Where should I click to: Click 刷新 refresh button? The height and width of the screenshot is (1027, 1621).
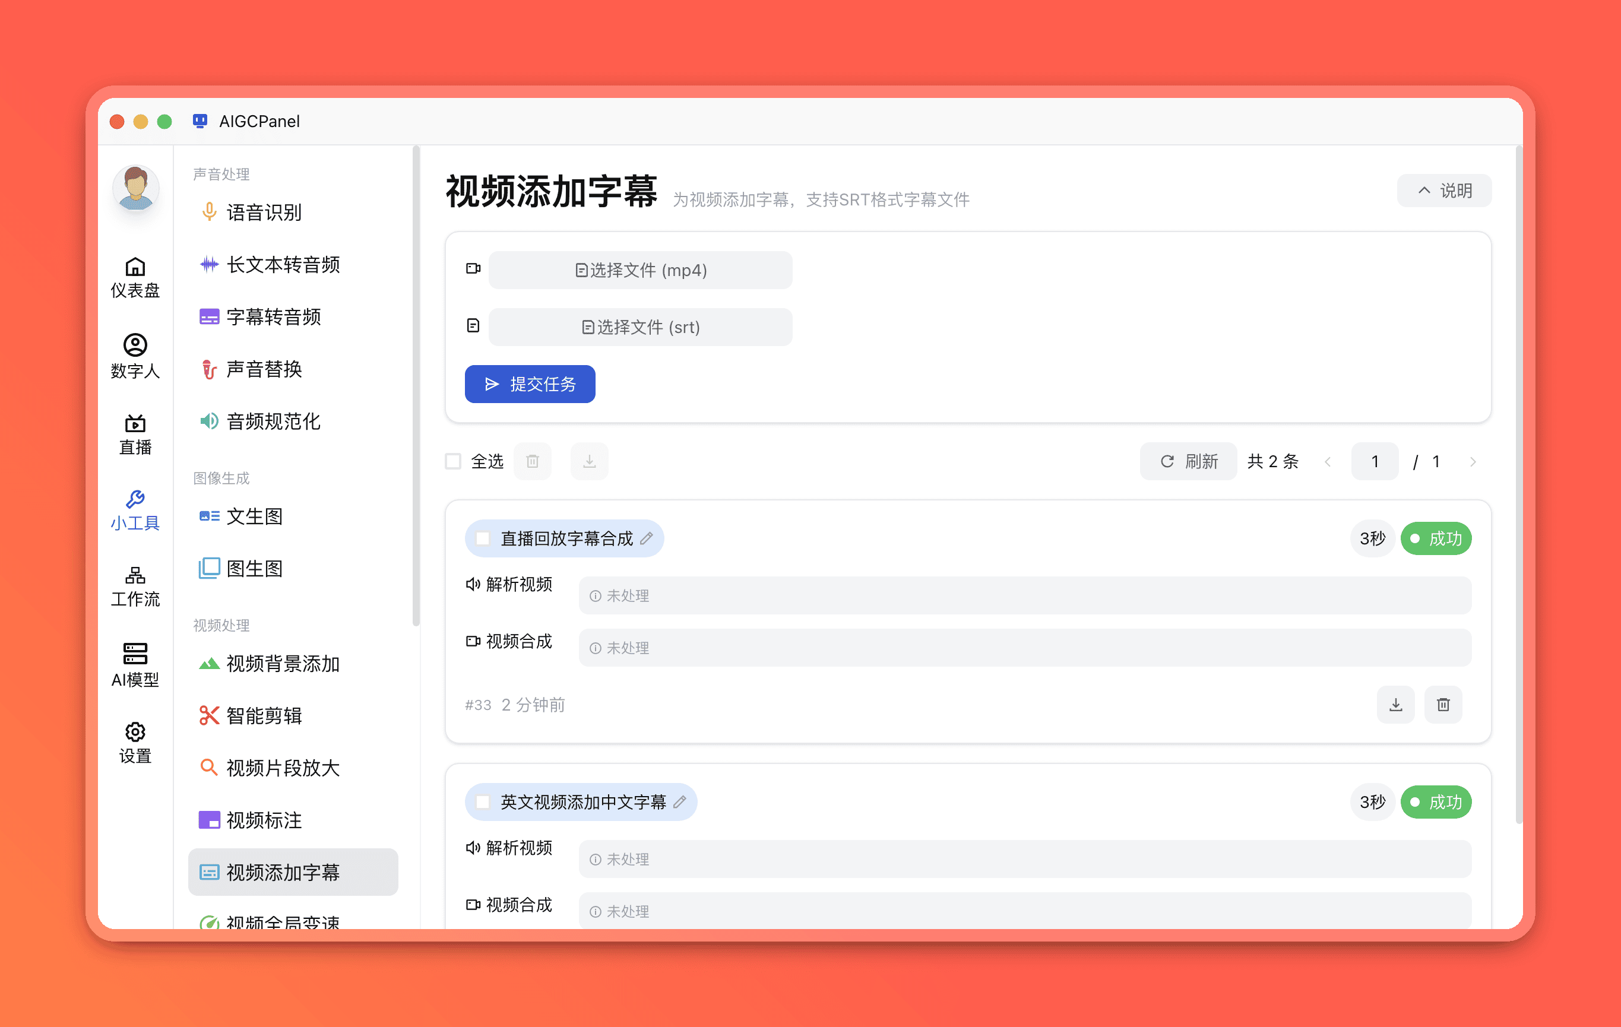(1188, 461)
